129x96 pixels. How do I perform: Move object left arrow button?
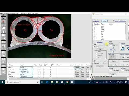coord(111,50)
